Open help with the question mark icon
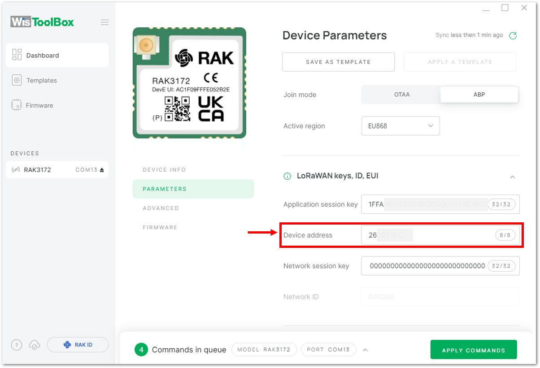Image resolution: width=540 pixels, height=368 pixels. (x=16, y=345)
